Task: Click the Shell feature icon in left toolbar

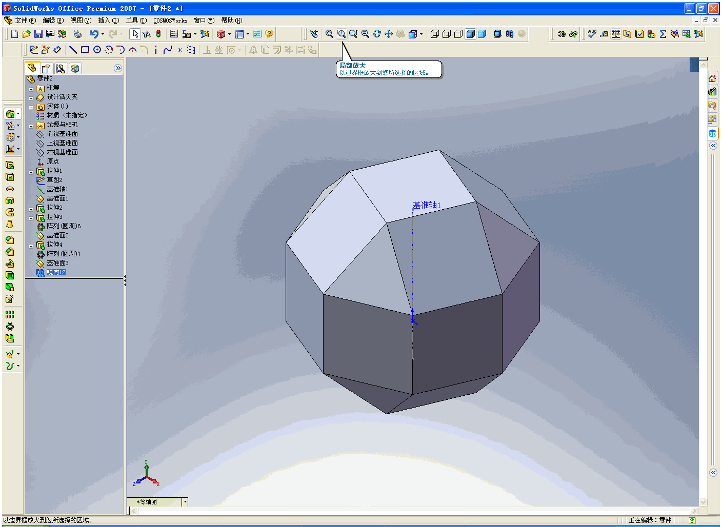Action: [10, 275]
